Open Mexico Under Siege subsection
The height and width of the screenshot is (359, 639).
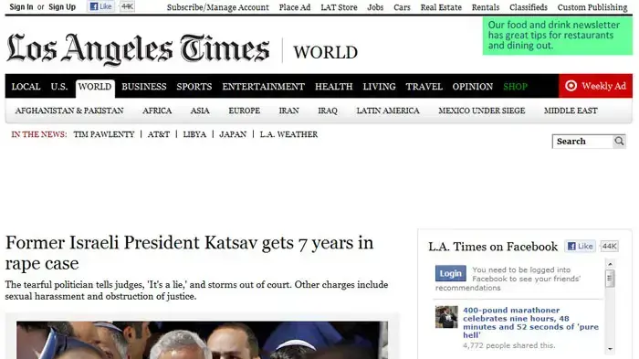pyautogui.click(x=482, y=111)
